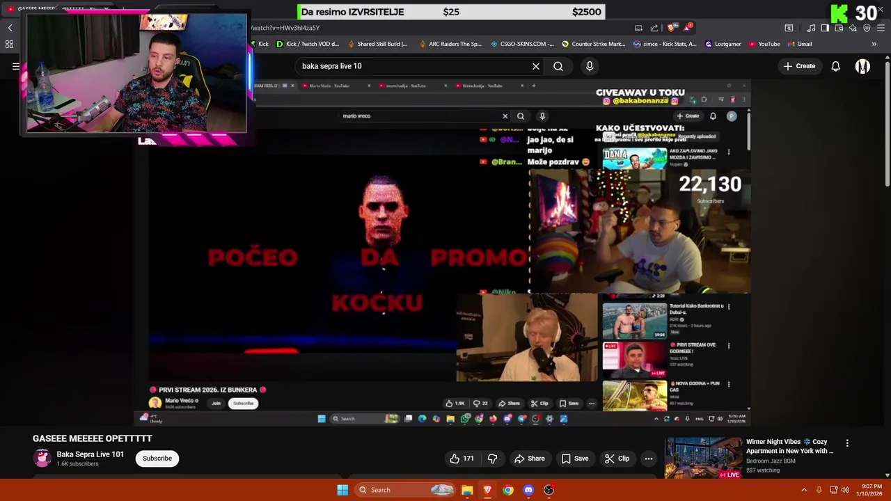Open the volume speaker icon in tray
Viewport: 891px width, 501px height.
845,490
